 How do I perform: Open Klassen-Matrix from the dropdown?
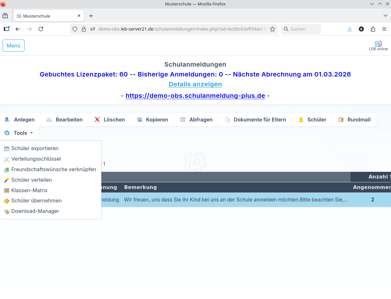coord(29,191)
